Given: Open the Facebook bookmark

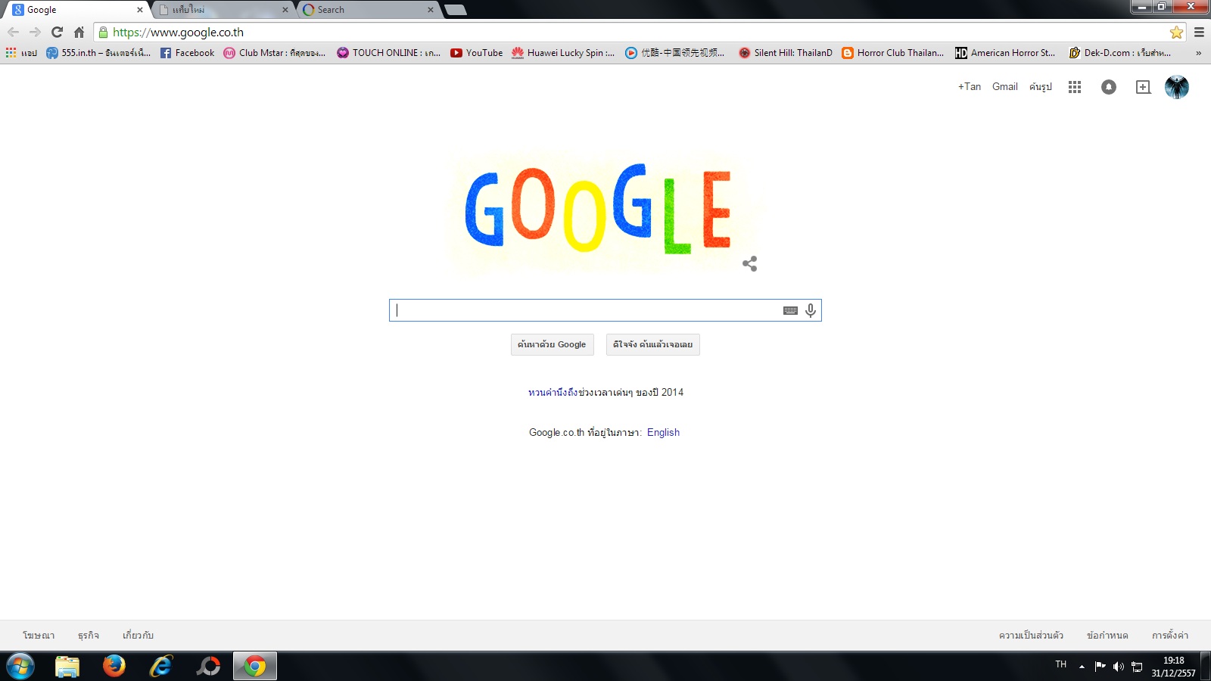Looking at the screenshot, I should pyautogui.click(x=188, y=53).
